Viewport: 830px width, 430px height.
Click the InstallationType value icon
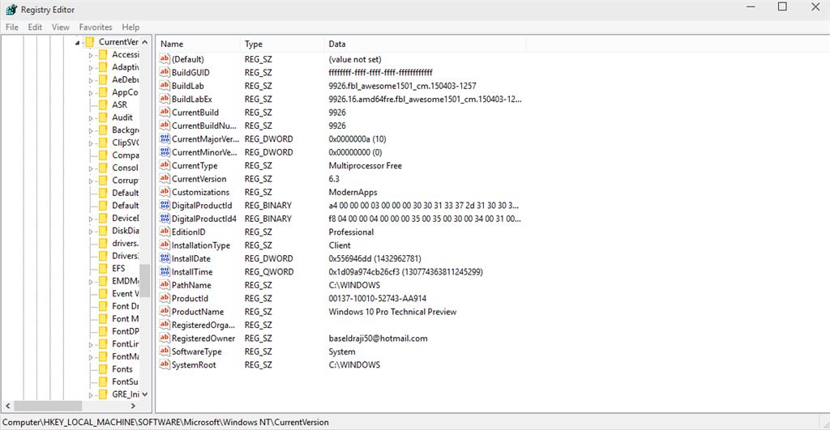coord(165,245)
